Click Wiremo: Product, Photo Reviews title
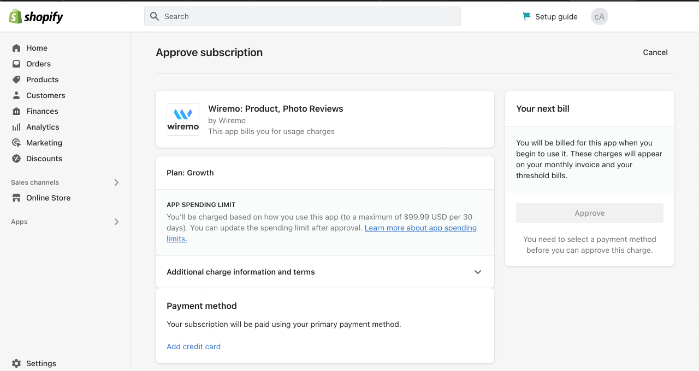 coord(276,108)
